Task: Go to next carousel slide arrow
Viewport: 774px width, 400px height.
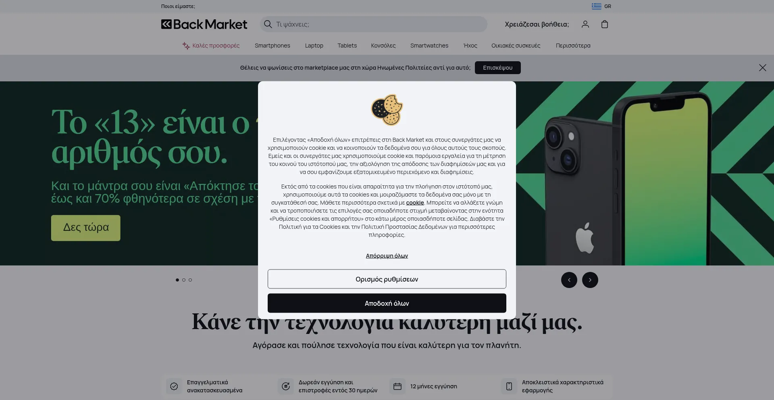Action: [590, 280]
